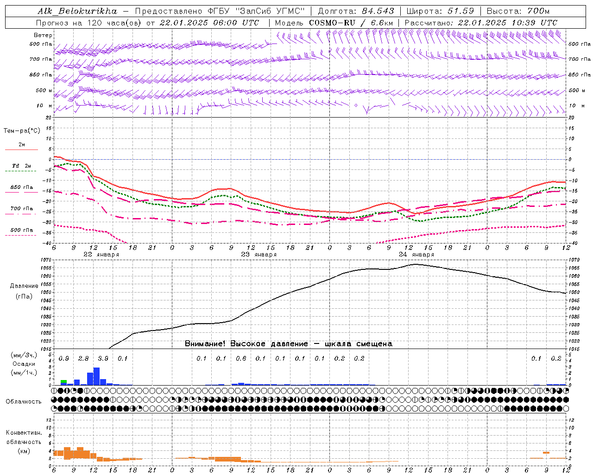Screen dimensions: 593x474
Task: Click the longitude value Долгота: 84.543
Action: [356, 11]
